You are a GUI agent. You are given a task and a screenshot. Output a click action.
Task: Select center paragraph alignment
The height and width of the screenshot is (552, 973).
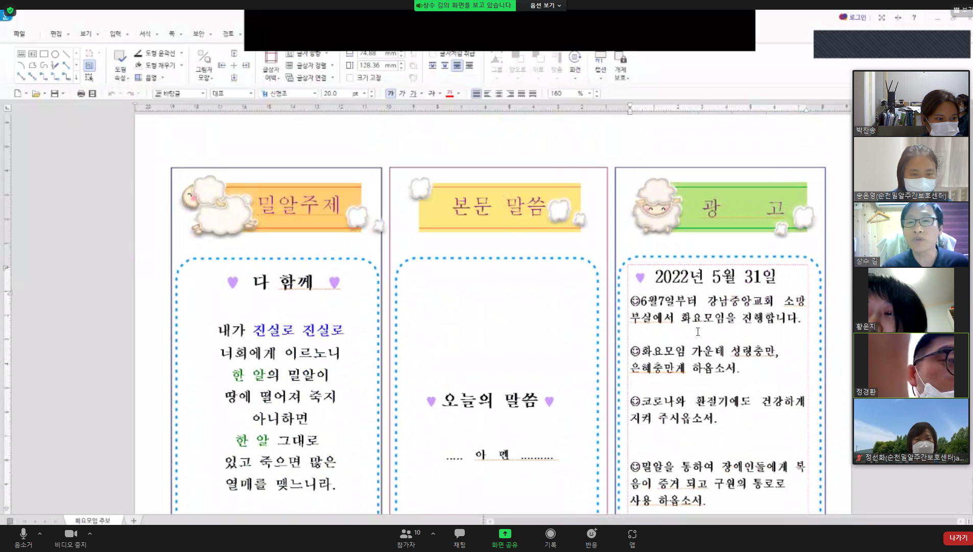499,94
